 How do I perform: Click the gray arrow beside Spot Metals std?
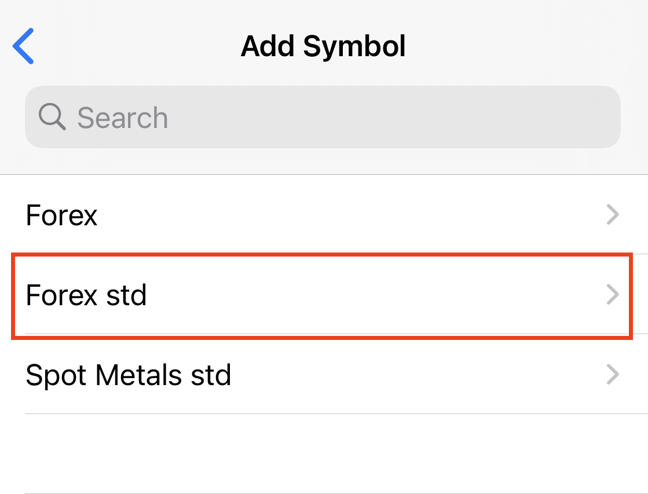point(612,375)
